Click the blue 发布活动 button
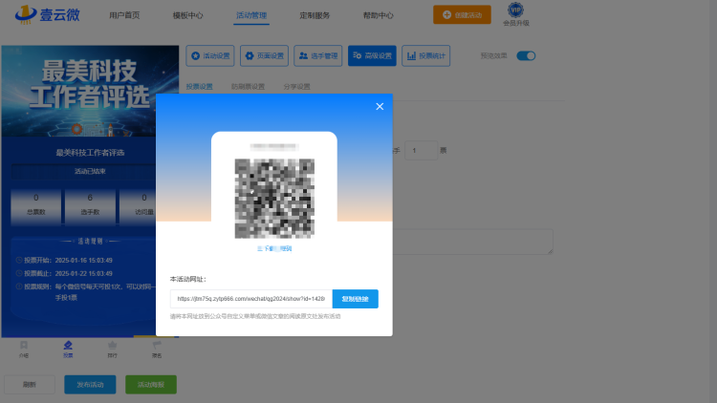 (90, 384)
